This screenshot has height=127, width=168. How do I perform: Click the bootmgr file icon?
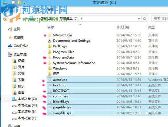50,85
